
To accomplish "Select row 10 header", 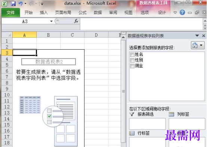I will coord(7,95).
